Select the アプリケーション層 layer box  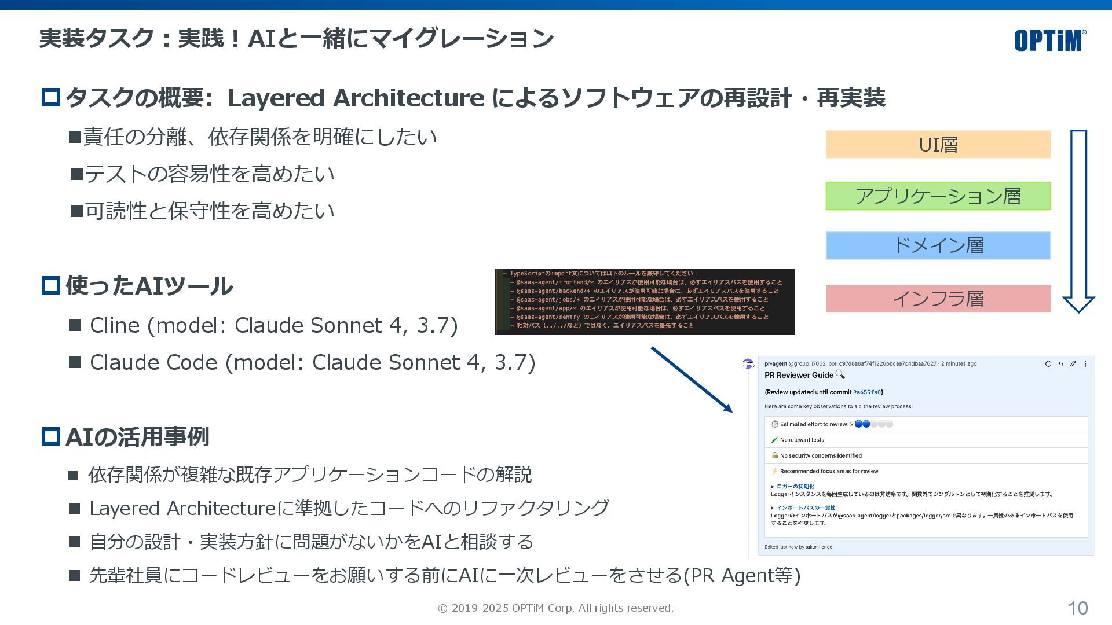[x=938, y=196]
